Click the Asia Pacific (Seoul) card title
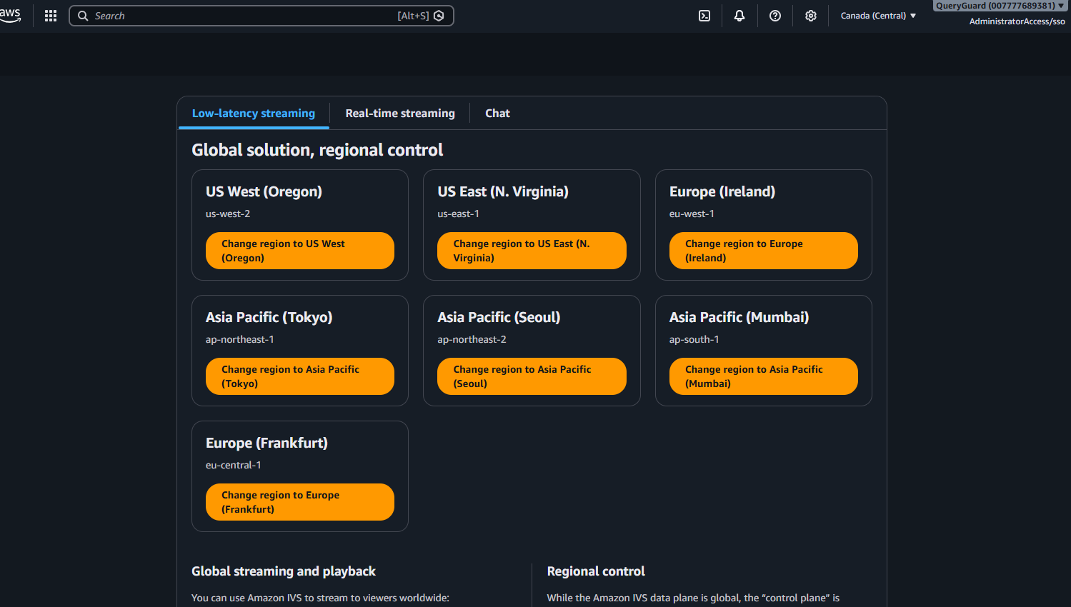1071x607 pixels. (499, 317)
